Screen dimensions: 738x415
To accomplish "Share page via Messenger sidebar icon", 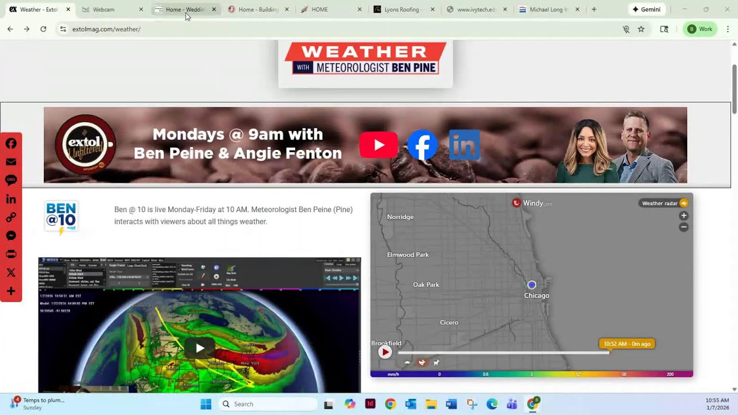I will coord(11,236).
